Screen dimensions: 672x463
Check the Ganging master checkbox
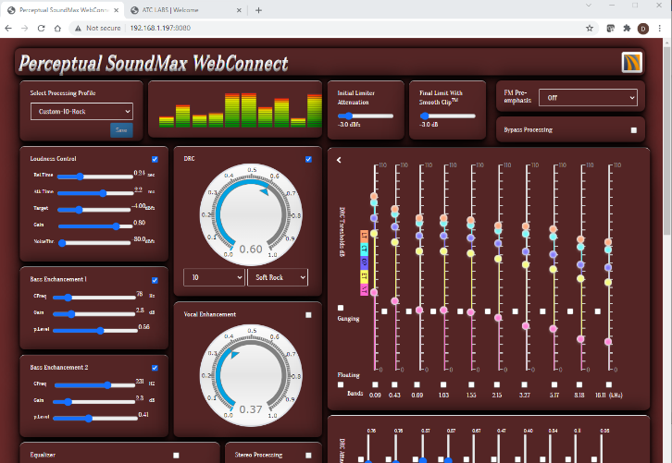tap(341, 308)
